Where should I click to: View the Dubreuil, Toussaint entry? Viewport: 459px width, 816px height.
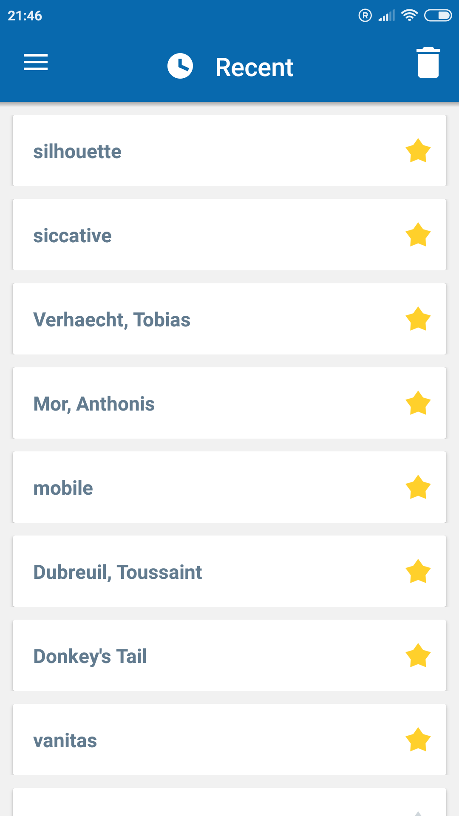(x=229, y=571)
